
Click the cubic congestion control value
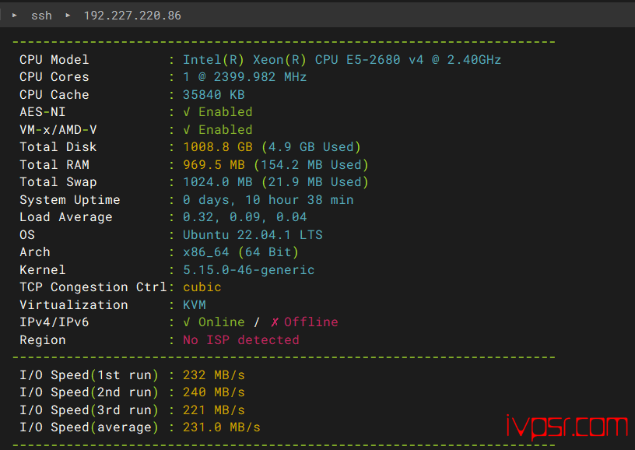pos(202,287)
